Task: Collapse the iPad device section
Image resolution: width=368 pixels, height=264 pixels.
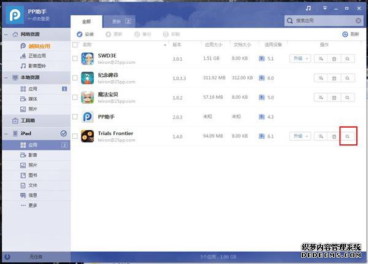Action: point(6,134)
